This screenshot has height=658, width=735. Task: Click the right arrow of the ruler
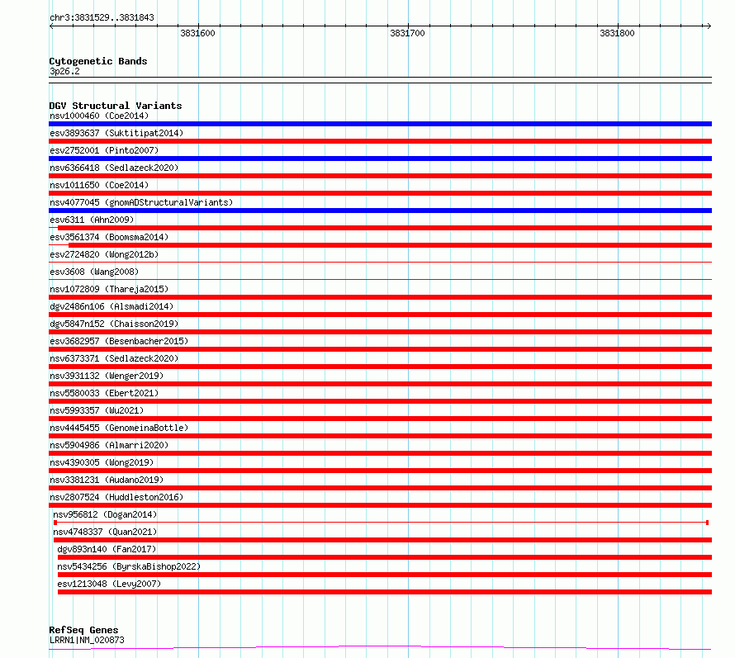point(709,26)
